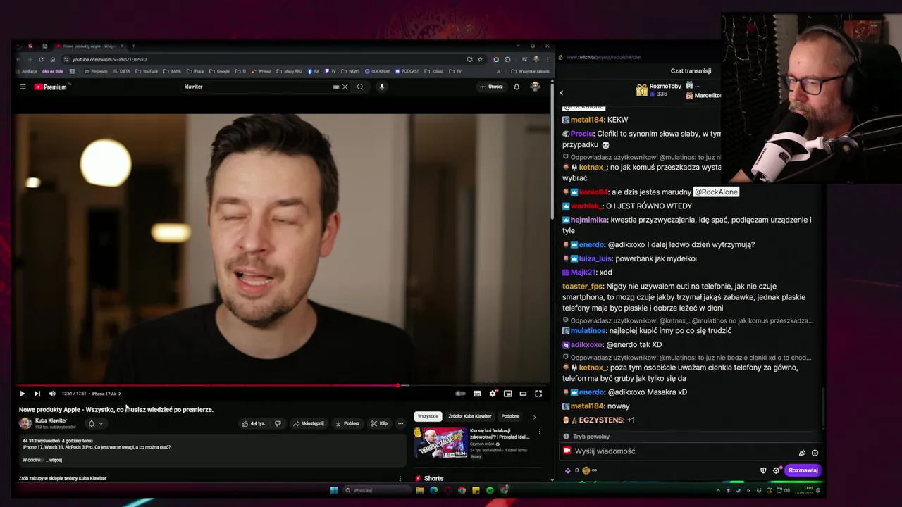Open the Perplexity bookmark

point(95,71)
